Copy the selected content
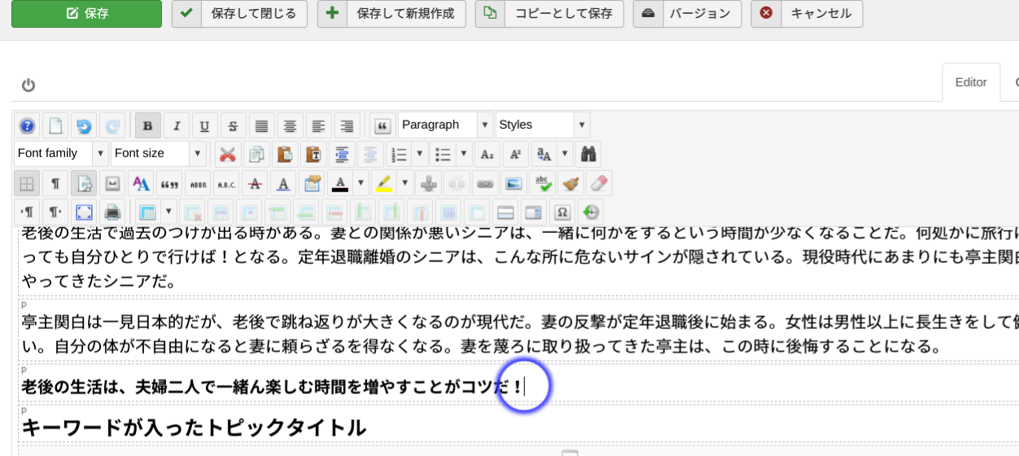Viewport: 1019px width, 456px height. tap(256, 154)
